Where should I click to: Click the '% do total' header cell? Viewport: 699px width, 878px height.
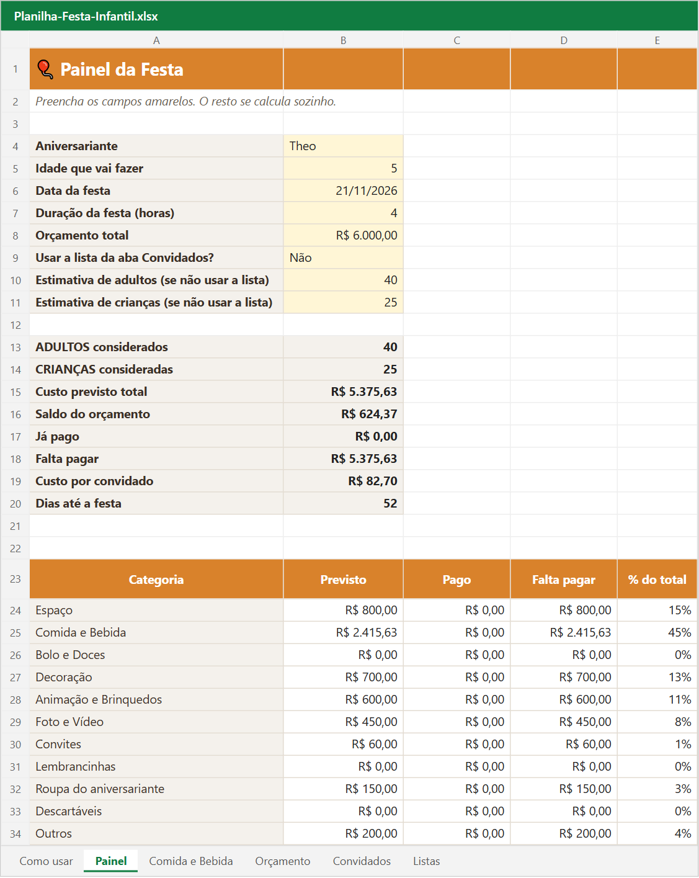[x=657, y=580]
